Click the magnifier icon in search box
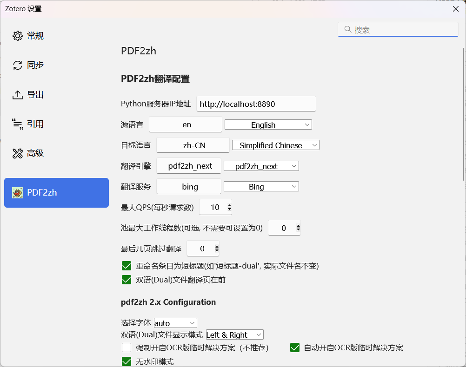Image resolution: width=466 pixels, height=367 pixels. (348, 29)
